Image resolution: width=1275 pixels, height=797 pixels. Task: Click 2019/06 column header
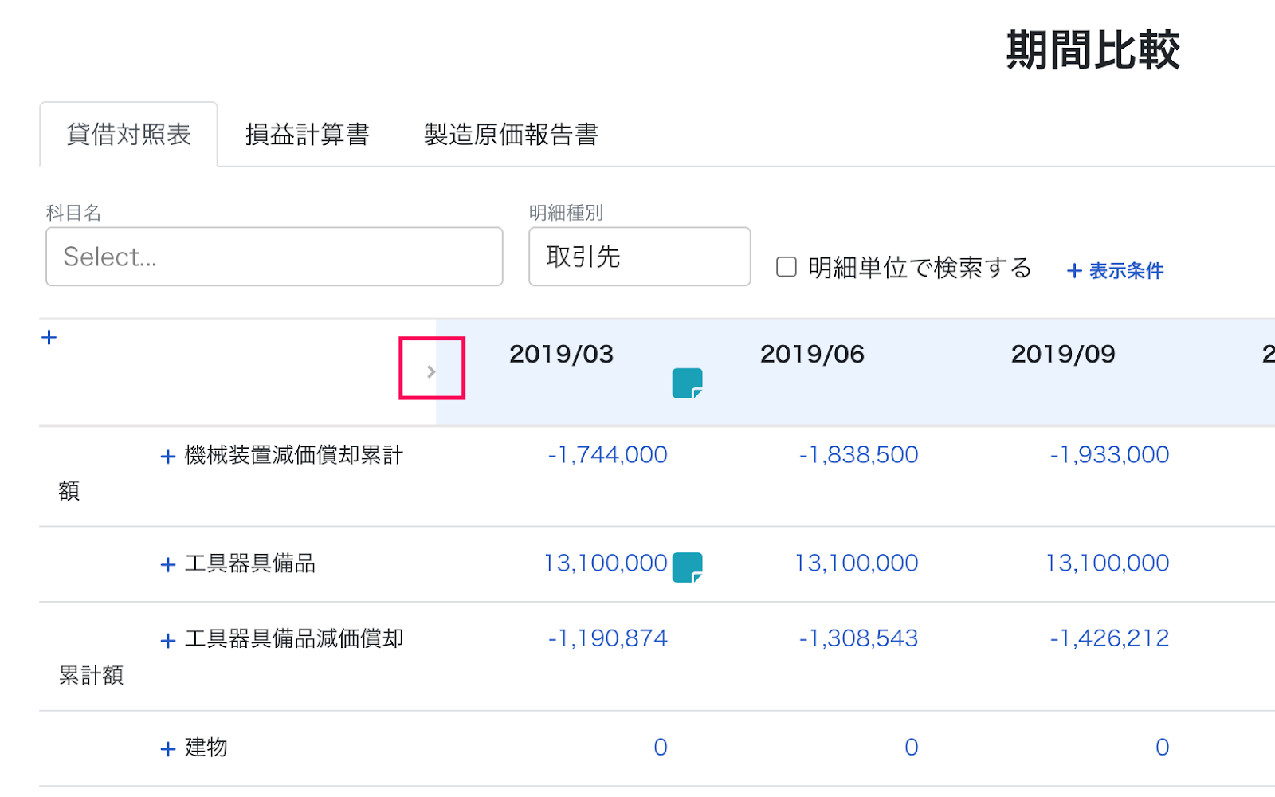pyautogui.click(x=812, y=354)
